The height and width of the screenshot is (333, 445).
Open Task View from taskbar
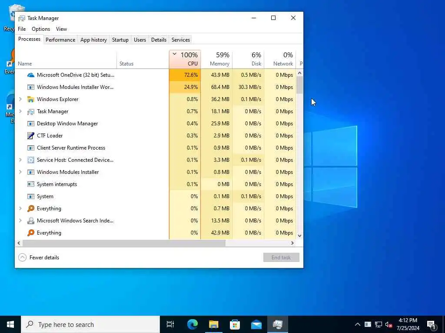[170, 324]
